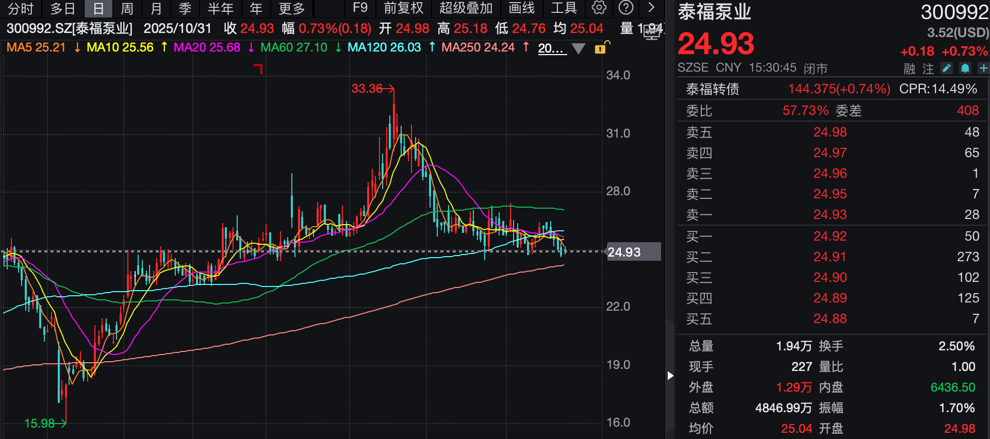Click the help question mark icon

click(x=625, y=8)
